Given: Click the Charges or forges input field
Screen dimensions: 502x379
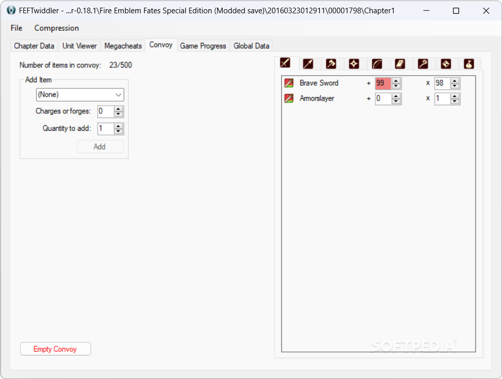Looking at the screenshot, I should tap(106, 111).
